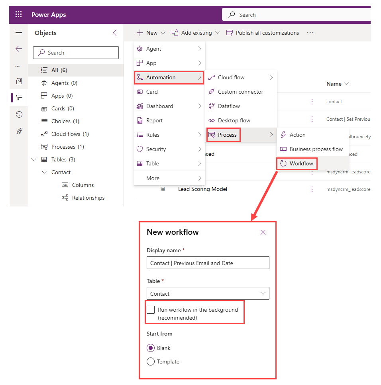Select the Objects list icon in left rail

pyautogui.click(x=19, y=98)
